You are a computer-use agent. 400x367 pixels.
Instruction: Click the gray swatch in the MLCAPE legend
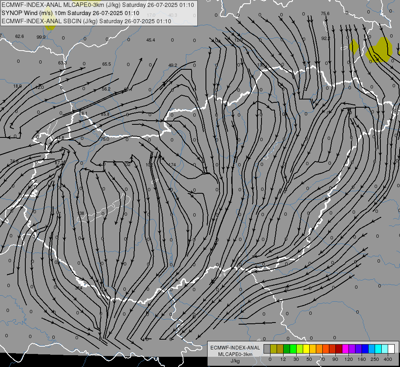pos(267,349)
